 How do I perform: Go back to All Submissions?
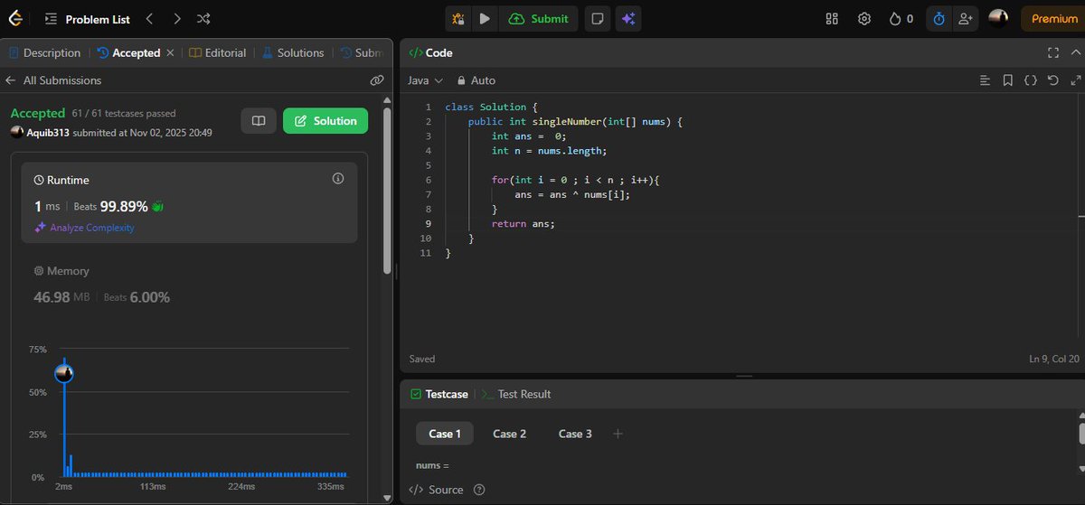[x=53, y=80]
